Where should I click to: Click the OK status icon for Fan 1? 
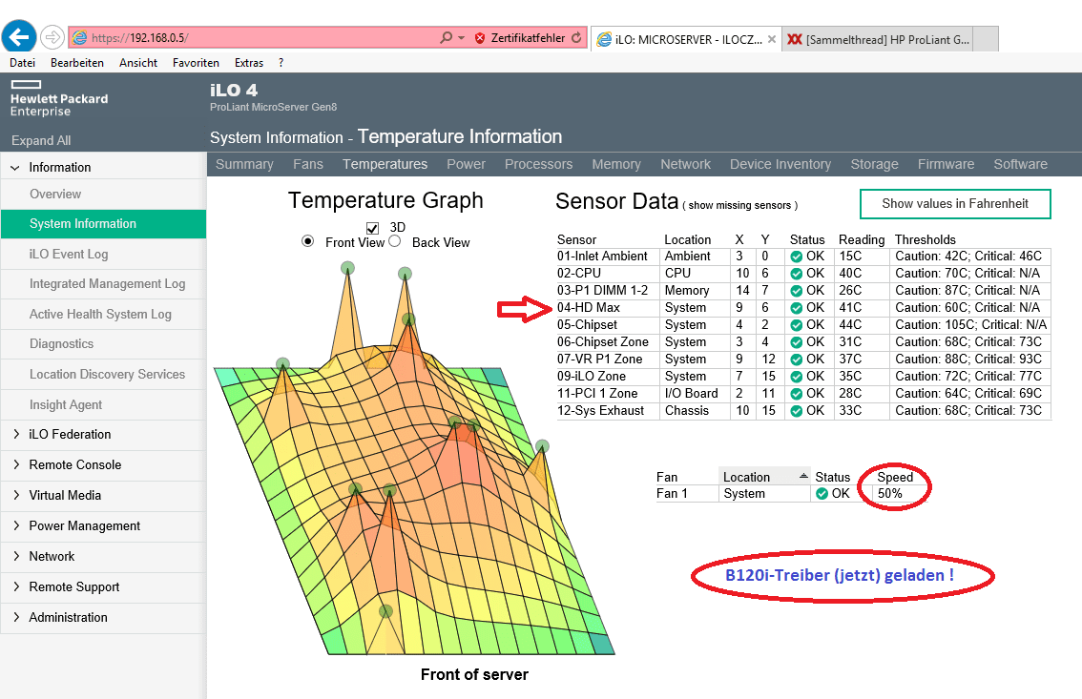click(822, 494)
